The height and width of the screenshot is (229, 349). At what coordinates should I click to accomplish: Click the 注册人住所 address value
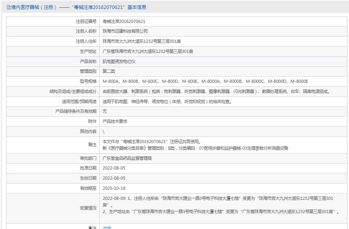point(141,41)
